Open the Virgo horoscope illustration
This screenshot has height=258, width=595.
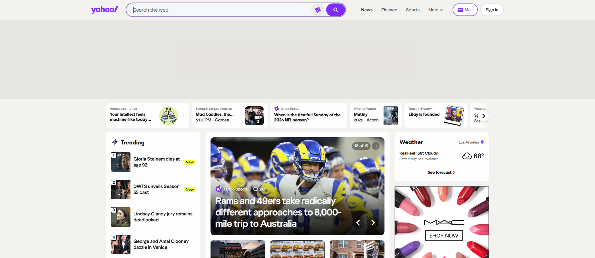point(169,116)
